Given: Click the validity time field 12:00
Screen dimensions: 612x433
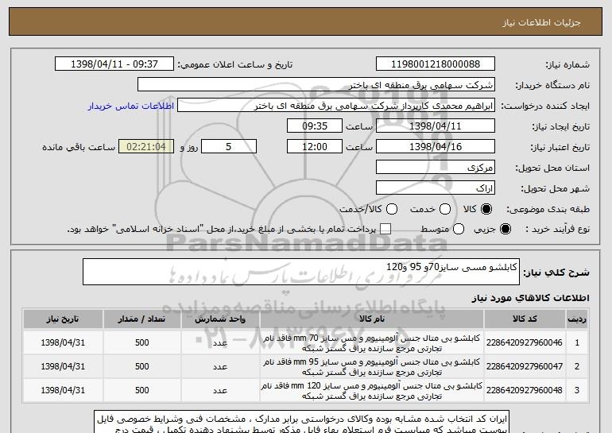Looking at the screenshot, I should click(315, 147).
